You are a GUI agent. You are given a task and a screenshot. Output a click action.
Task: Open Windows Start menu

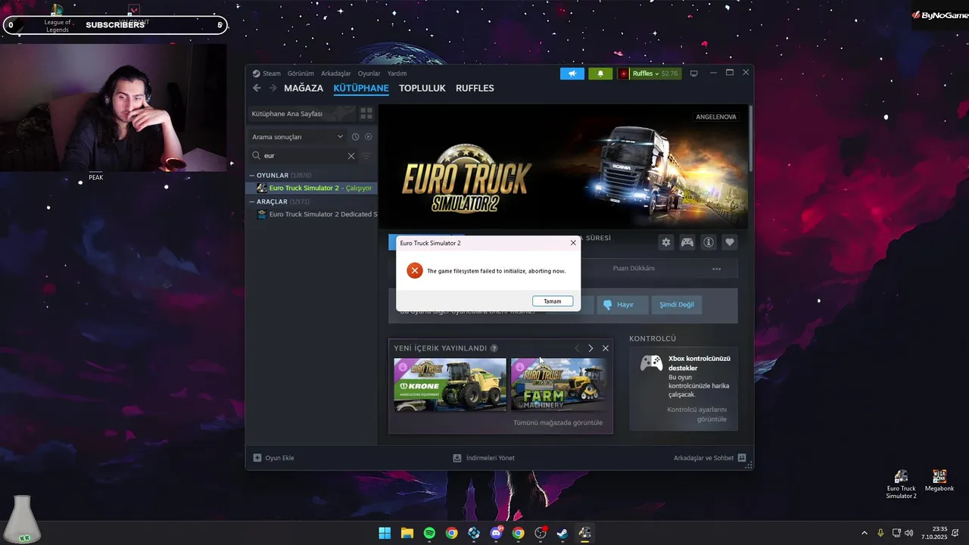tap(385, 533)
